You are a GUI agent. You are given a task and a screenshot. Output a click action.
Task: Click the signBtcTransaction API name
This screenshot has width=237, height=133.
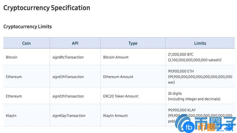68,57
